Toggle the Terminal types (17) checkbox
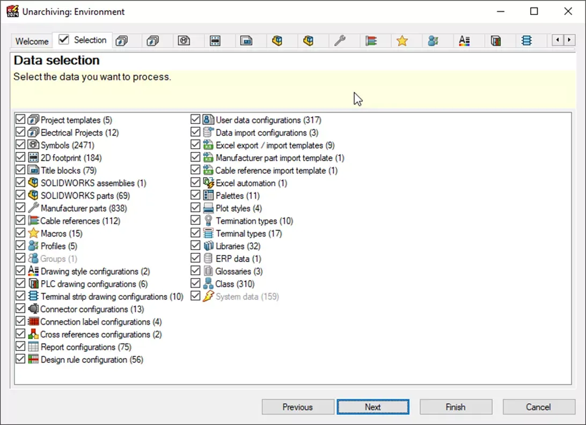 click(195, 233)
